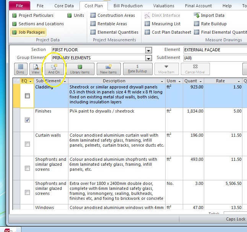Open the Sub-Element column filter arrow
The width and height of the screenshot is (247, 232).
point(65,81)
